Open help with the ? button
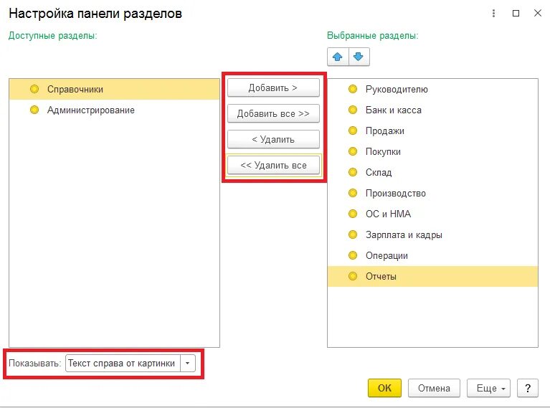The width and height of the screenshot is (550, 408). tap(528, 388)
